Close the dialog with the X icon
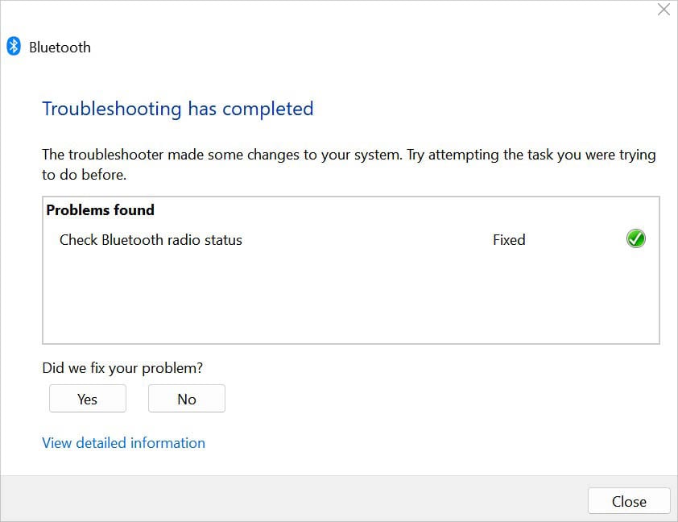The height and width of the screenshot is (522, 678). [664, 10]
